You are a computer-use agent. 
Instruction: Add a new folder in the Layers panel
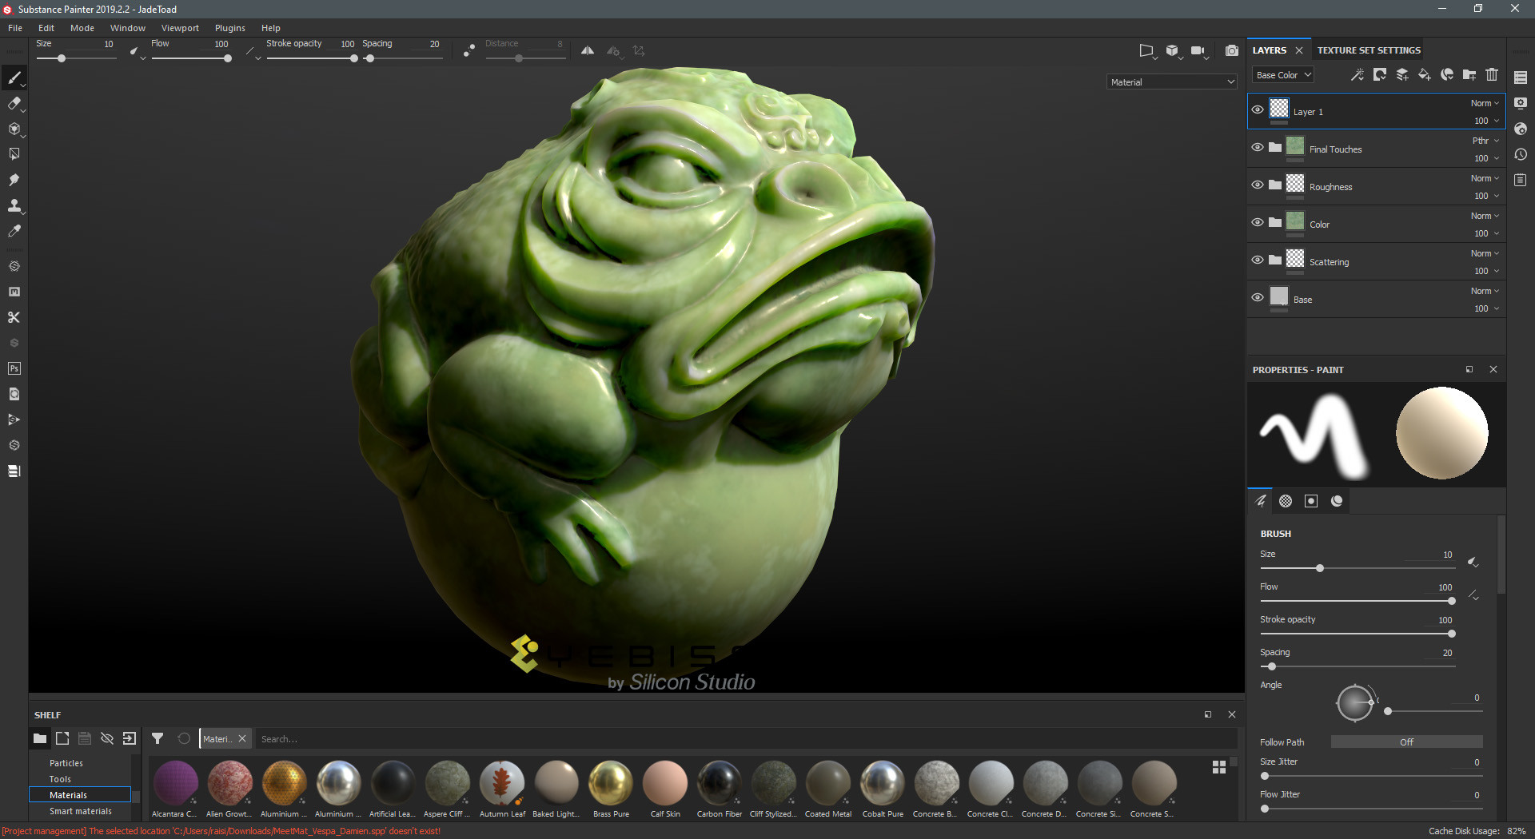(x=1469, y=74)
